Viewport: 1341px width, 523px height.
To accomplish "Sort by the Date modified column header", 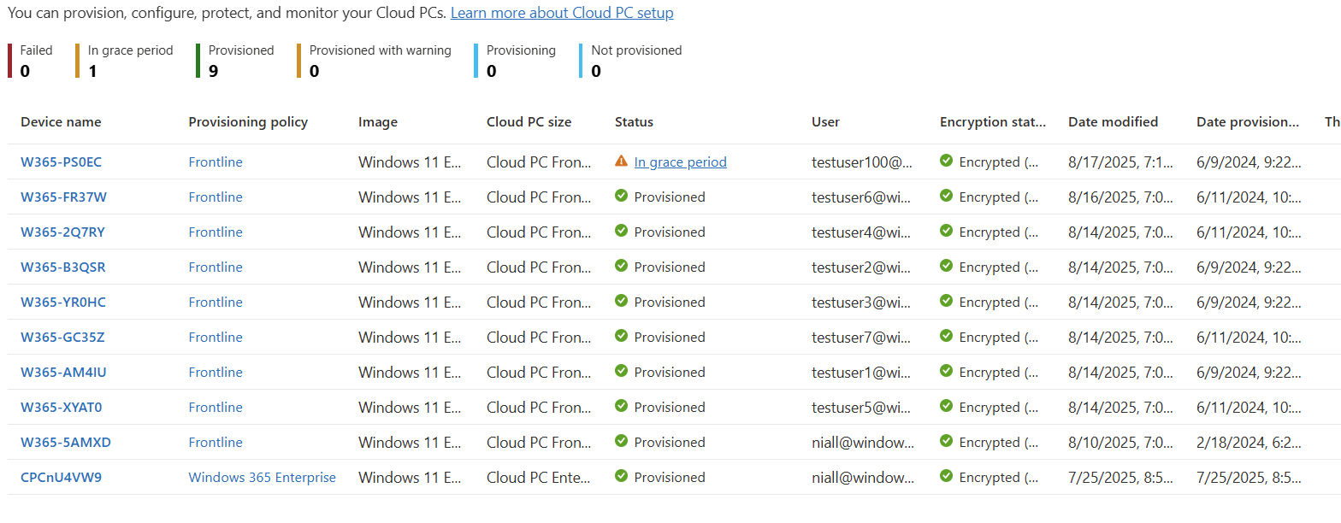I will (x=1113, y=122).
